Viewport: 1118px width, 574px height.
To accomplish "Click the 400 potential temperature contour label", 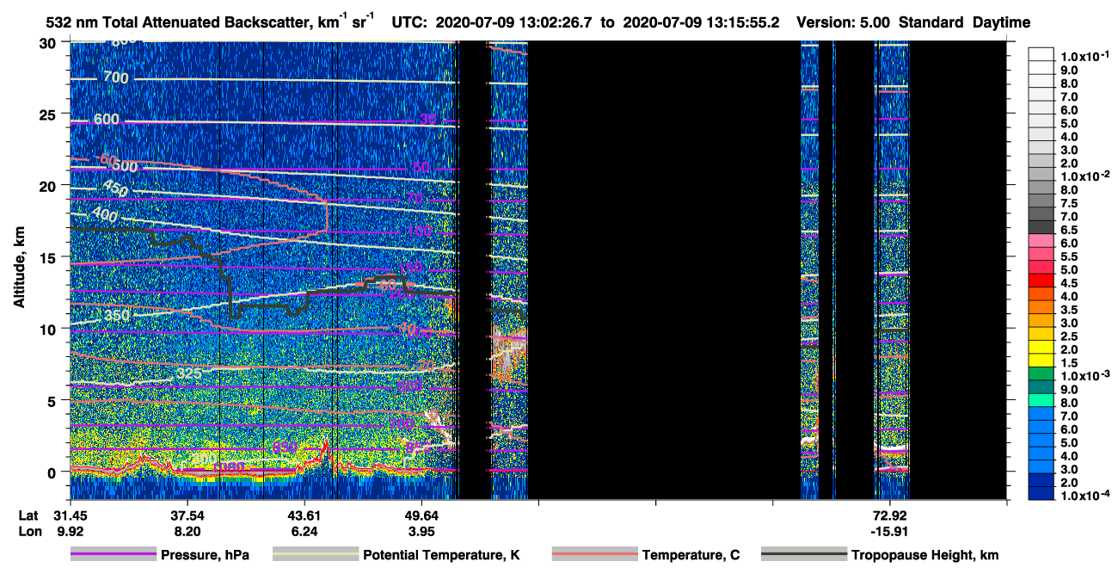I will tap(106, 213).
